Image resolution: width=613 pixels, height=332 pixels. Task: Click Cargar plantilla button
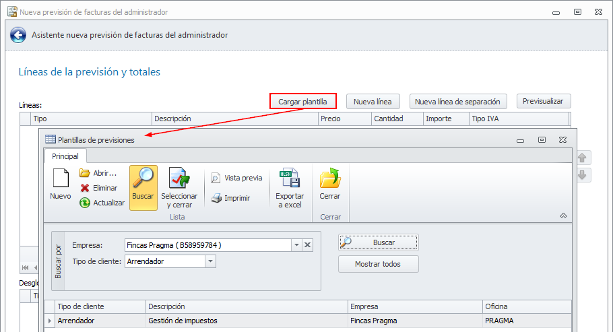click(302, 101)
